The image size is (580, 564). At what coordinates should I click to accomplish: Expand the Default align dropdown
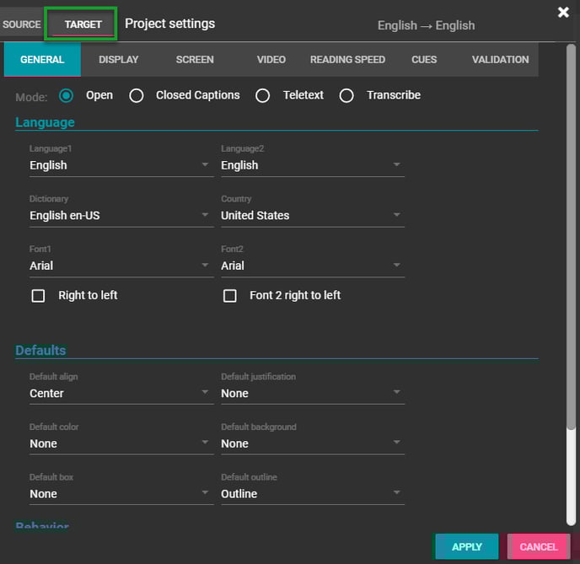(x=120, y=394)
